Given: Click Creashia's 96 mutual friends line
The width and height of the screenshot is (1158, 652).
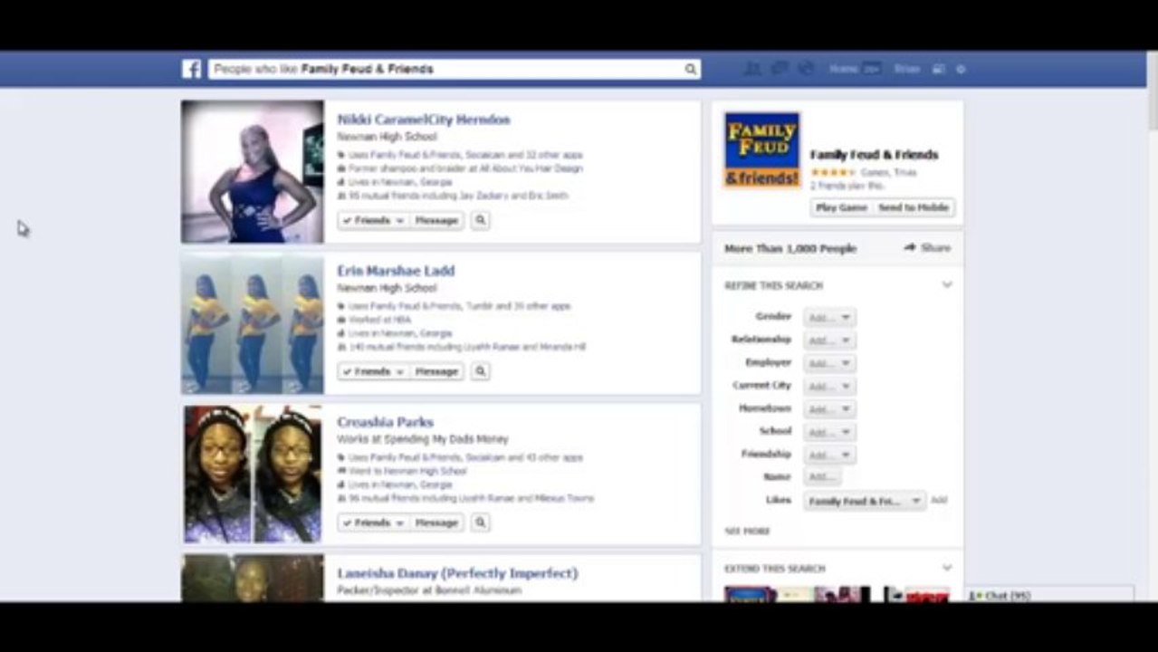Looking at the screenshot, I should 471,498.
